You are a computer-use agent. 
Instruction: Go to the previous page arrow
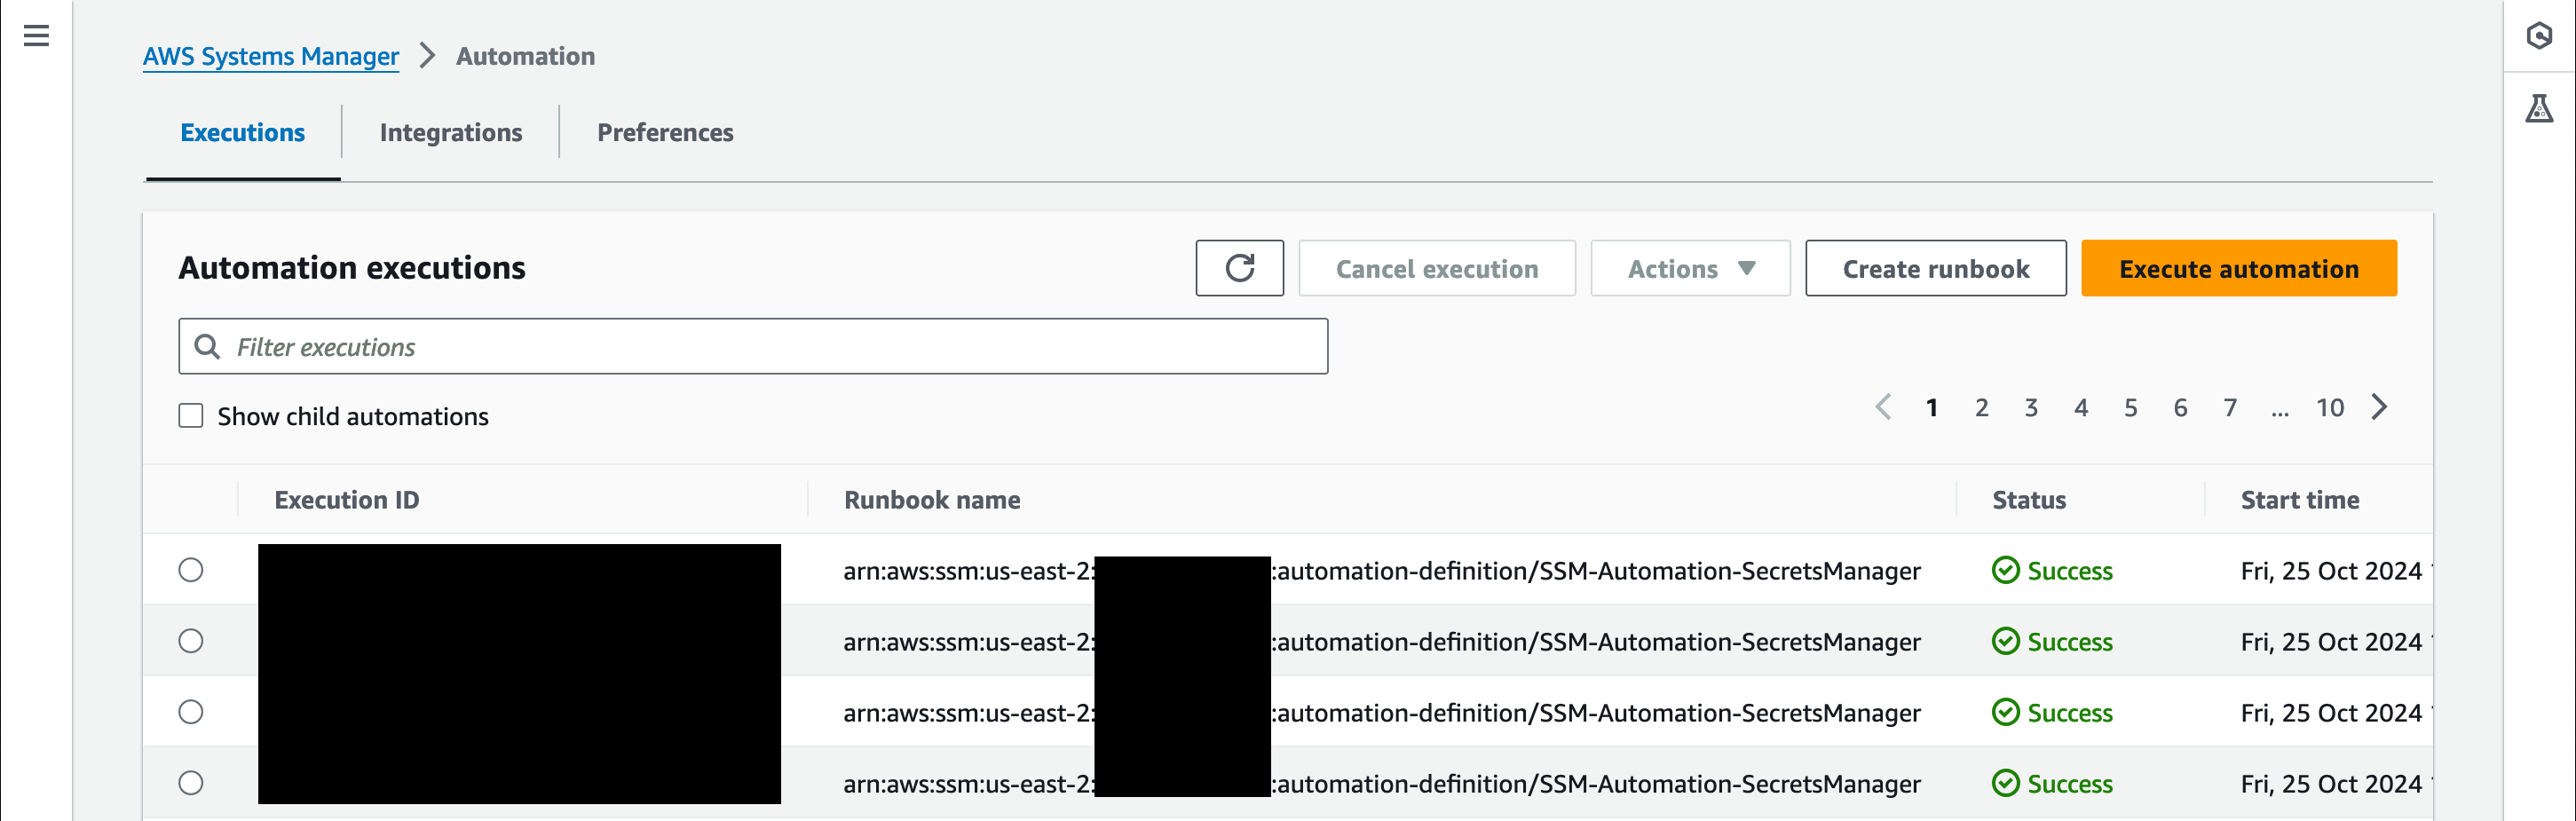point(1882,407)
